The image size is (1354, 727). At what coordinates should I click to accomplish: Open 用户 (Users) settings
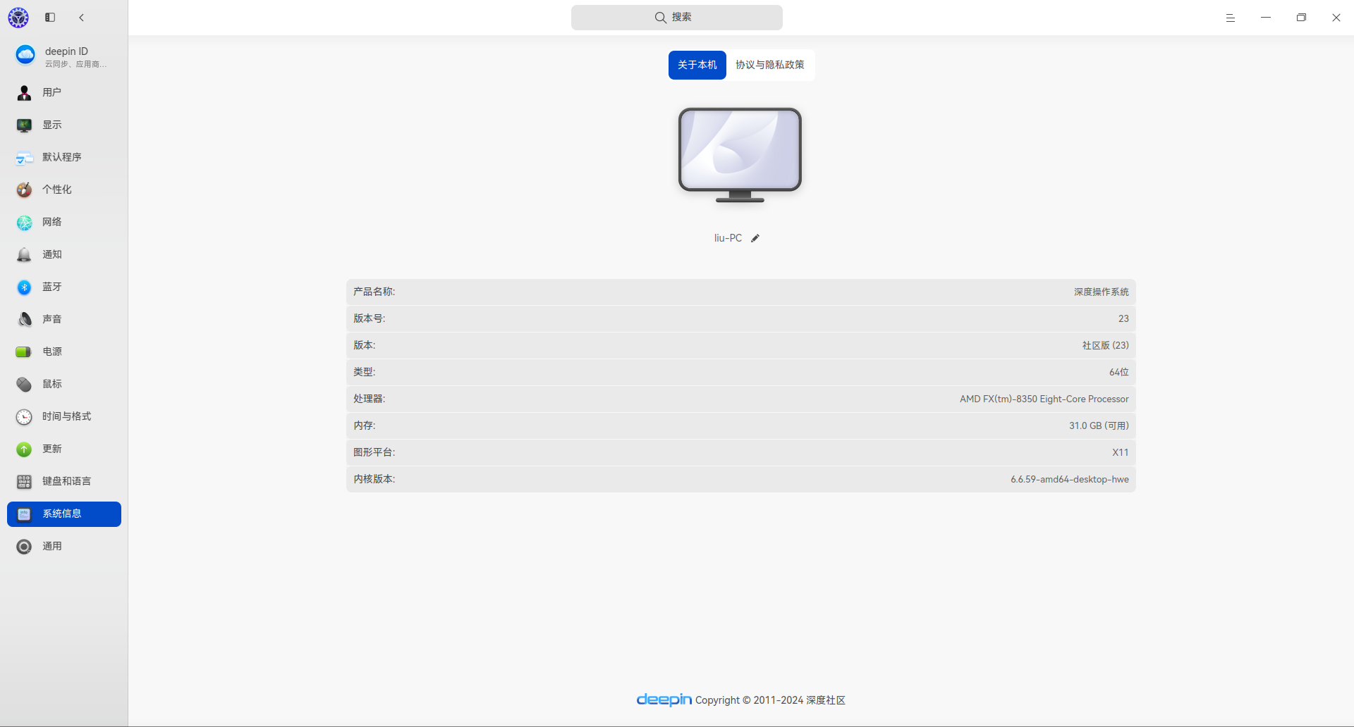pyautogui.click(x=63, y=92)
